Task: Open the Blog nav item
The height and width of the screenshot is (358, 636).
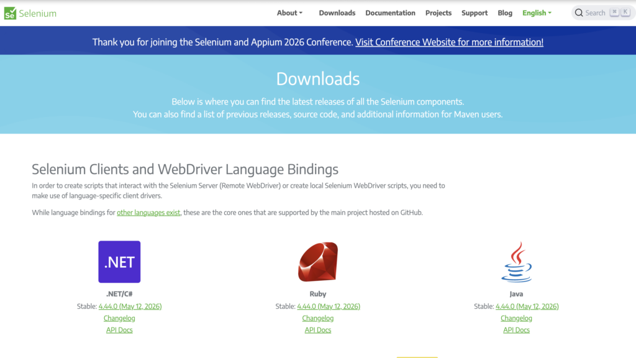Action: pos(505,13)
